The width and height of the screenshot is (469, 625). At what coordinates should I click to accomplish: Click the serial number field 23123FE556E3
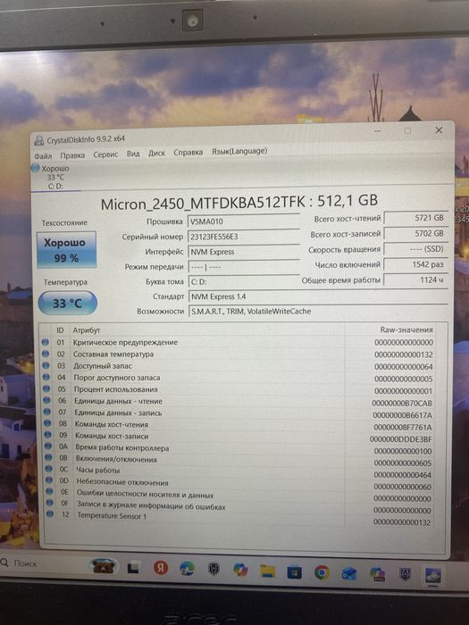(243, 237)
